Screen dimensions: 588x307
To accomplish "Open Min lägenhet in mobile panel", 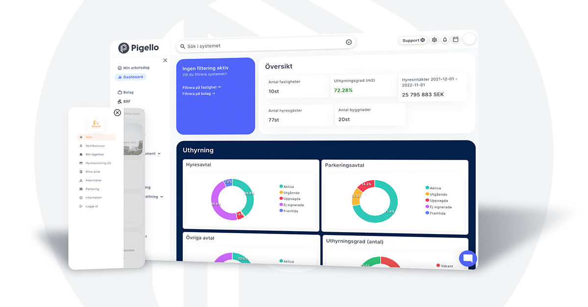I will click(95, 154).
